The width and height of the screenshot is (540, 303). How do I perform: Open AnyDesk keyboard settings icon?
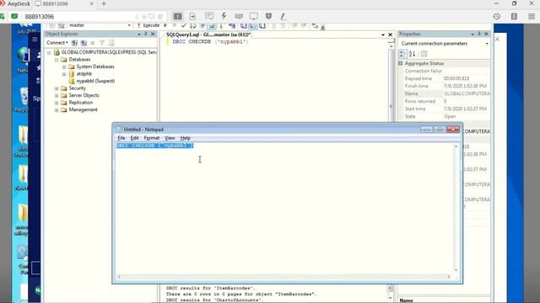[x=239, y=16]
